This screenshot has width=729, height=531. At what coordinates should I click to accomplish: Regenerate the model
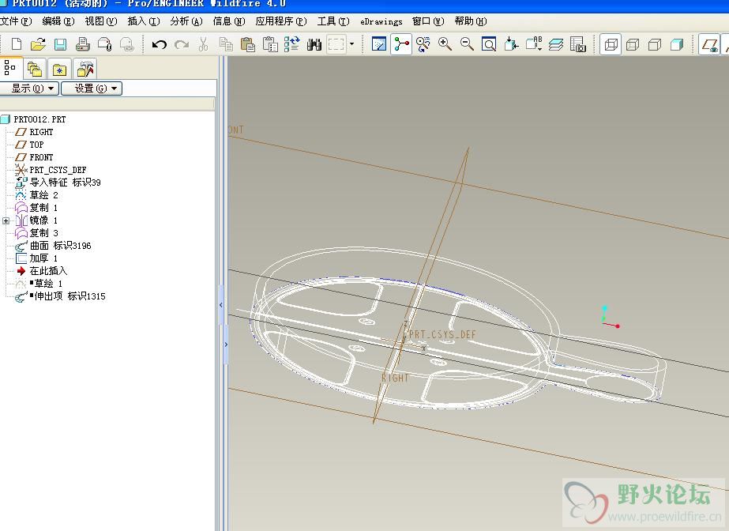[292, 44]
